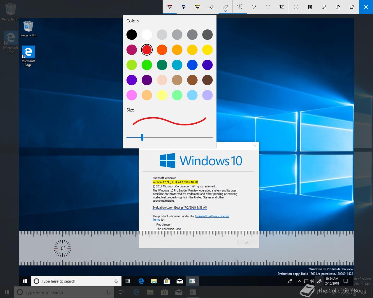Choose the eraser tool
This screenshot has height=298, width=373.
212,7
